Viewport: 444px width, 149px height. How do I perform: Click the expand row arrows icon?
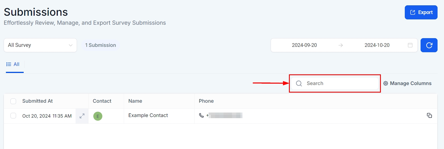[x=82, y=116]
